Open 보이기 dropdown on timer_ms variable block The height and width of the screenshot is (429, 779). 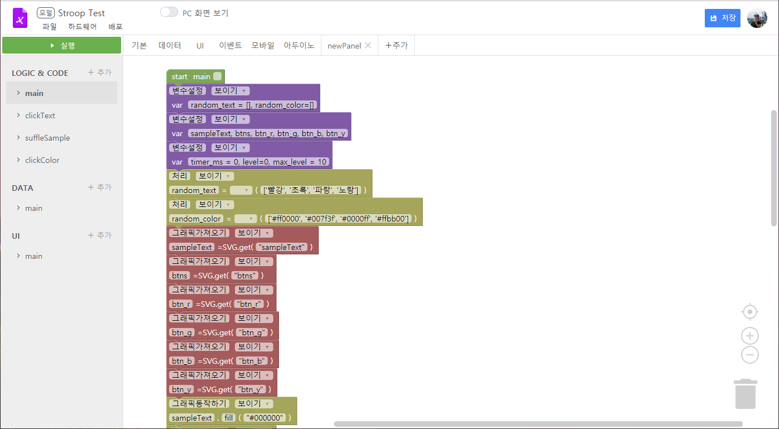point(230,147)
